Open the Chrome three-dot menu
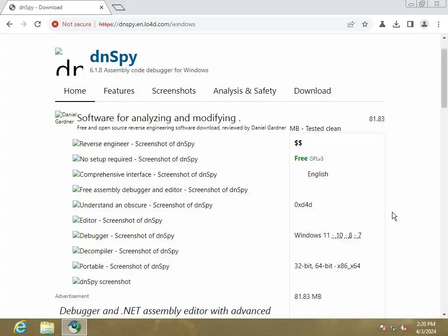The height and width of the screenshot is (336, 448). pos(438,24)
